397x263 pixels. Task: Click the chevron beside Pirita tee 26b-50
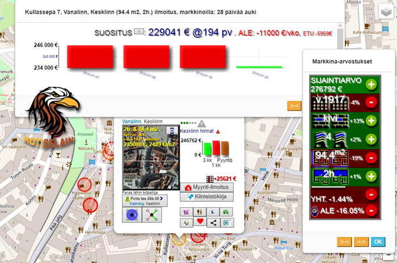pos(162,198)
